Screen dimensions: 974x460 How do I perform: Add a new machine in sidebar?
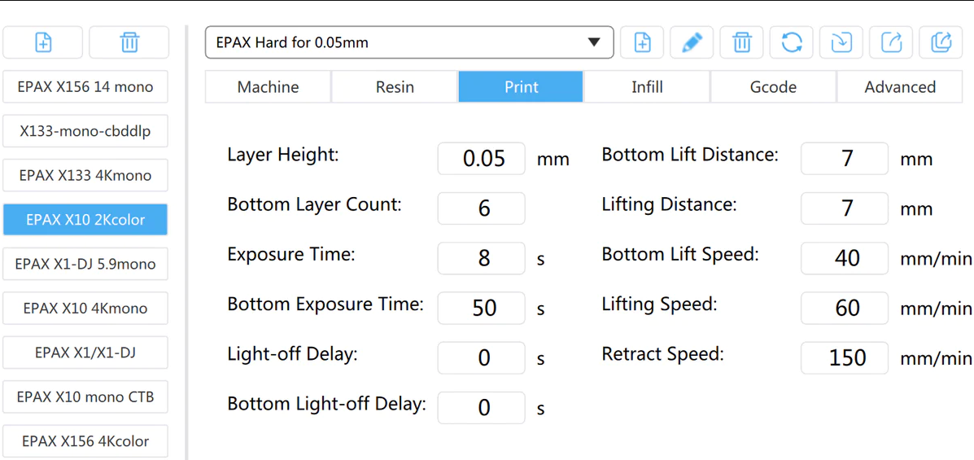43,42
